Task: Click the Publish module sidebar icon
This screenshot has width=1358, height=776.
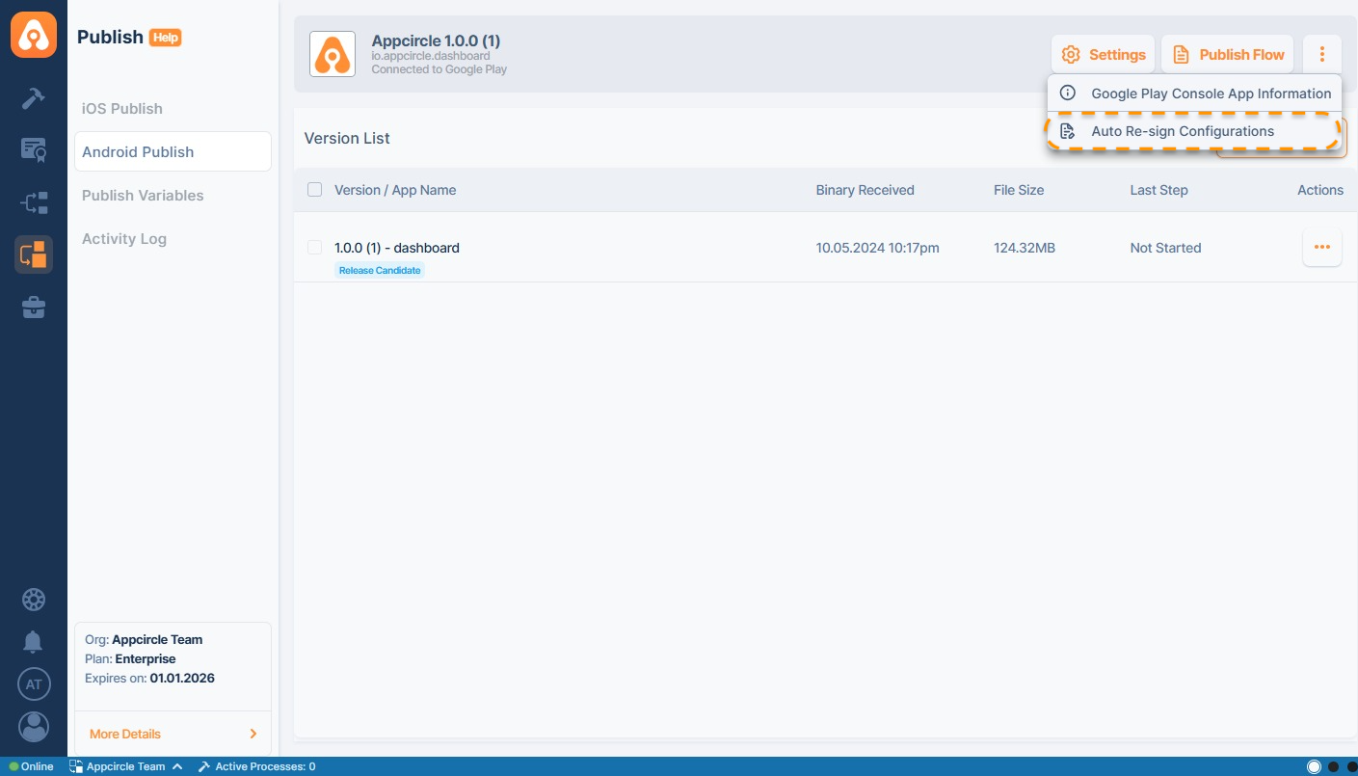Action: coord(34,254)
